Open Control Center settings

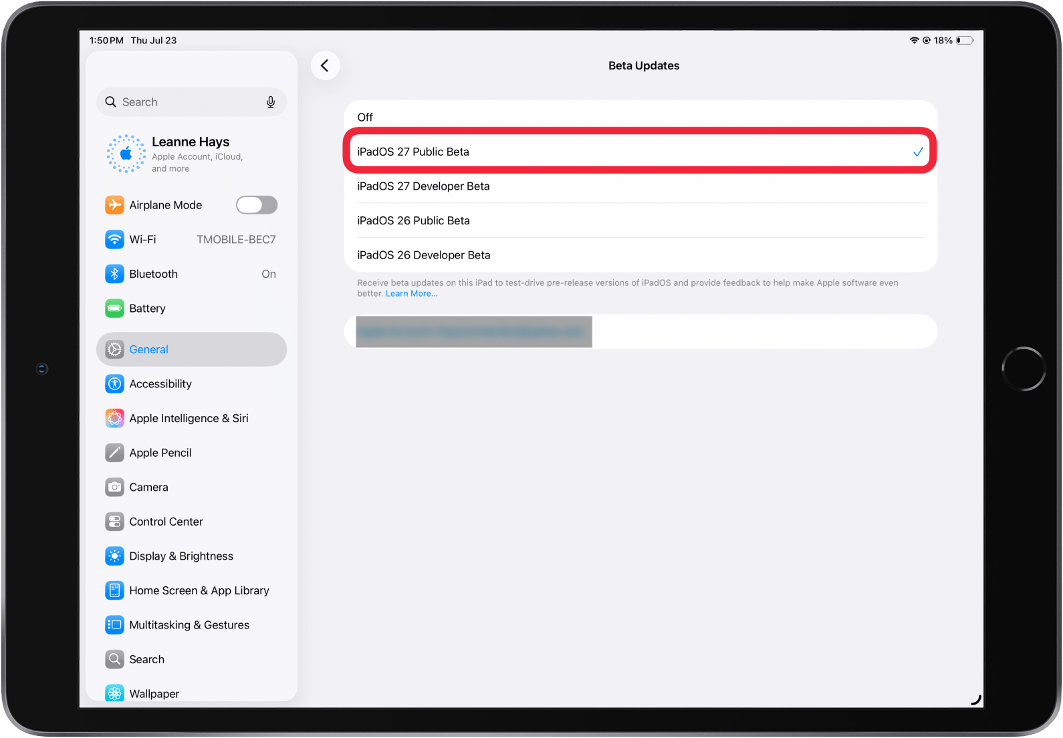tap(191, 522)
